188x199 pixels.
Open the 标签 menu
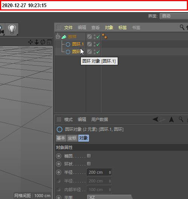(x=123, y=28)
